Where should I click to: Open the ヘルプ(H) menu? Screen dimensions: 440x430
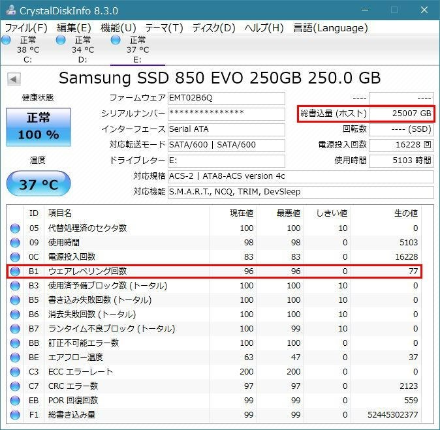click(x=264, y=28)
